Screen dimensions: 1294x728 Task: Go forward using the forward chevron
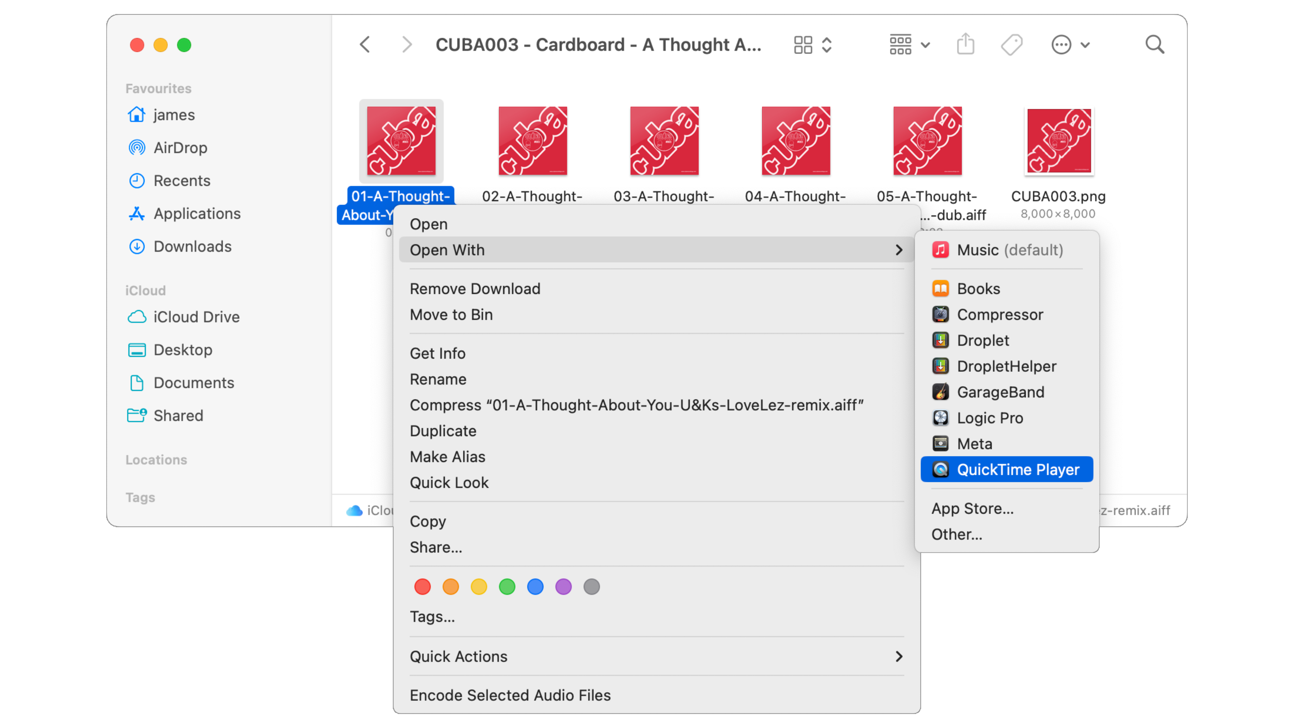(x=407, y=45)
